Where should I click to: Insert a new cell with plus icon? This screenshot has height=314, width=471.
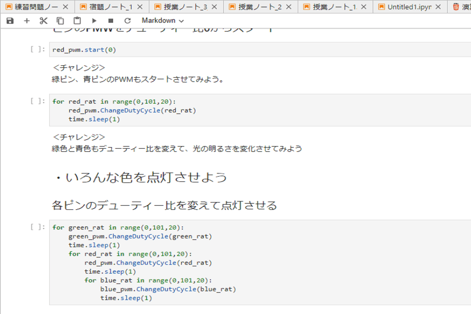point(27,21)
